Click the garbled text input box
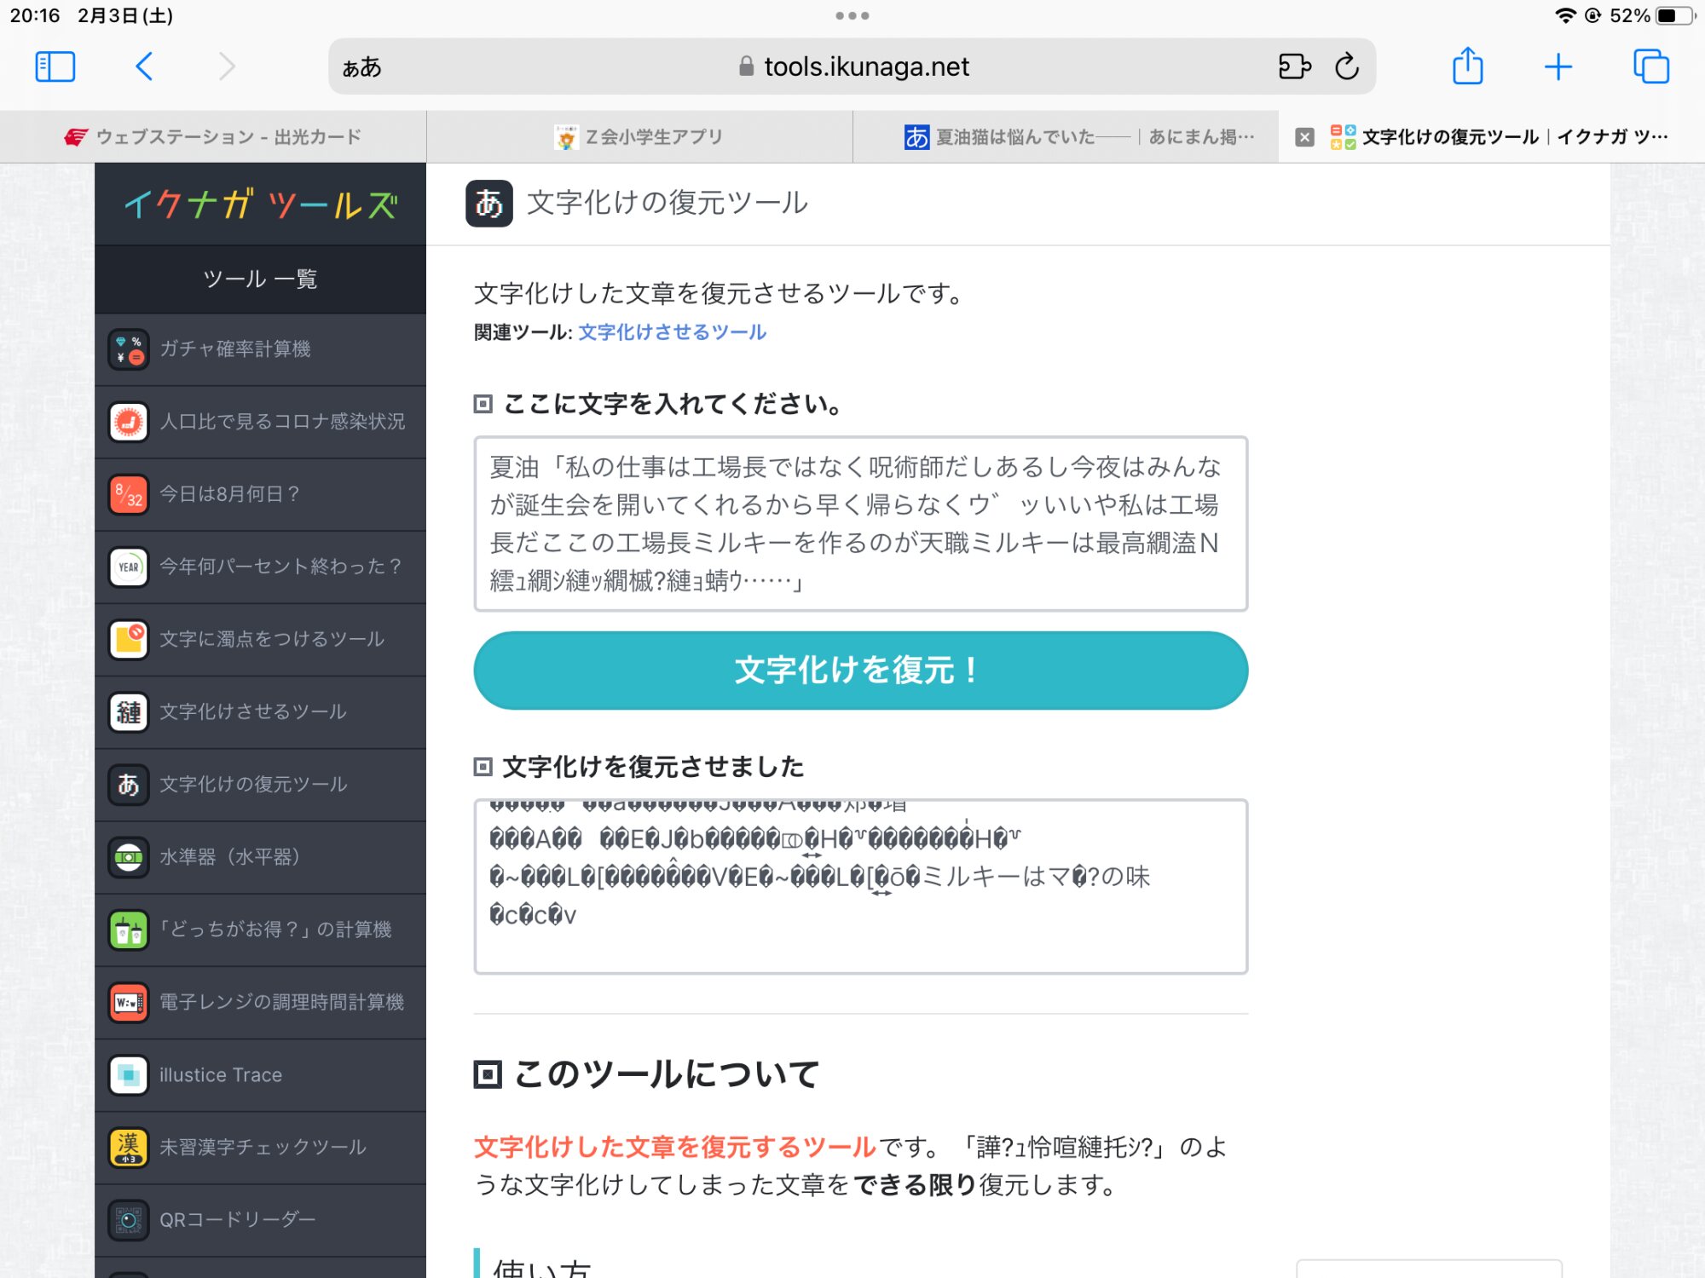1705x1278 pixels. (x=861, y=524)
